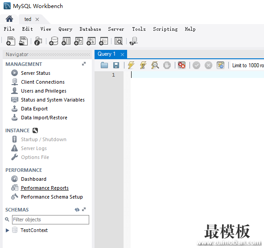
Task: Open SQL script file icon in main toolbar
Action: pos(23,41)
